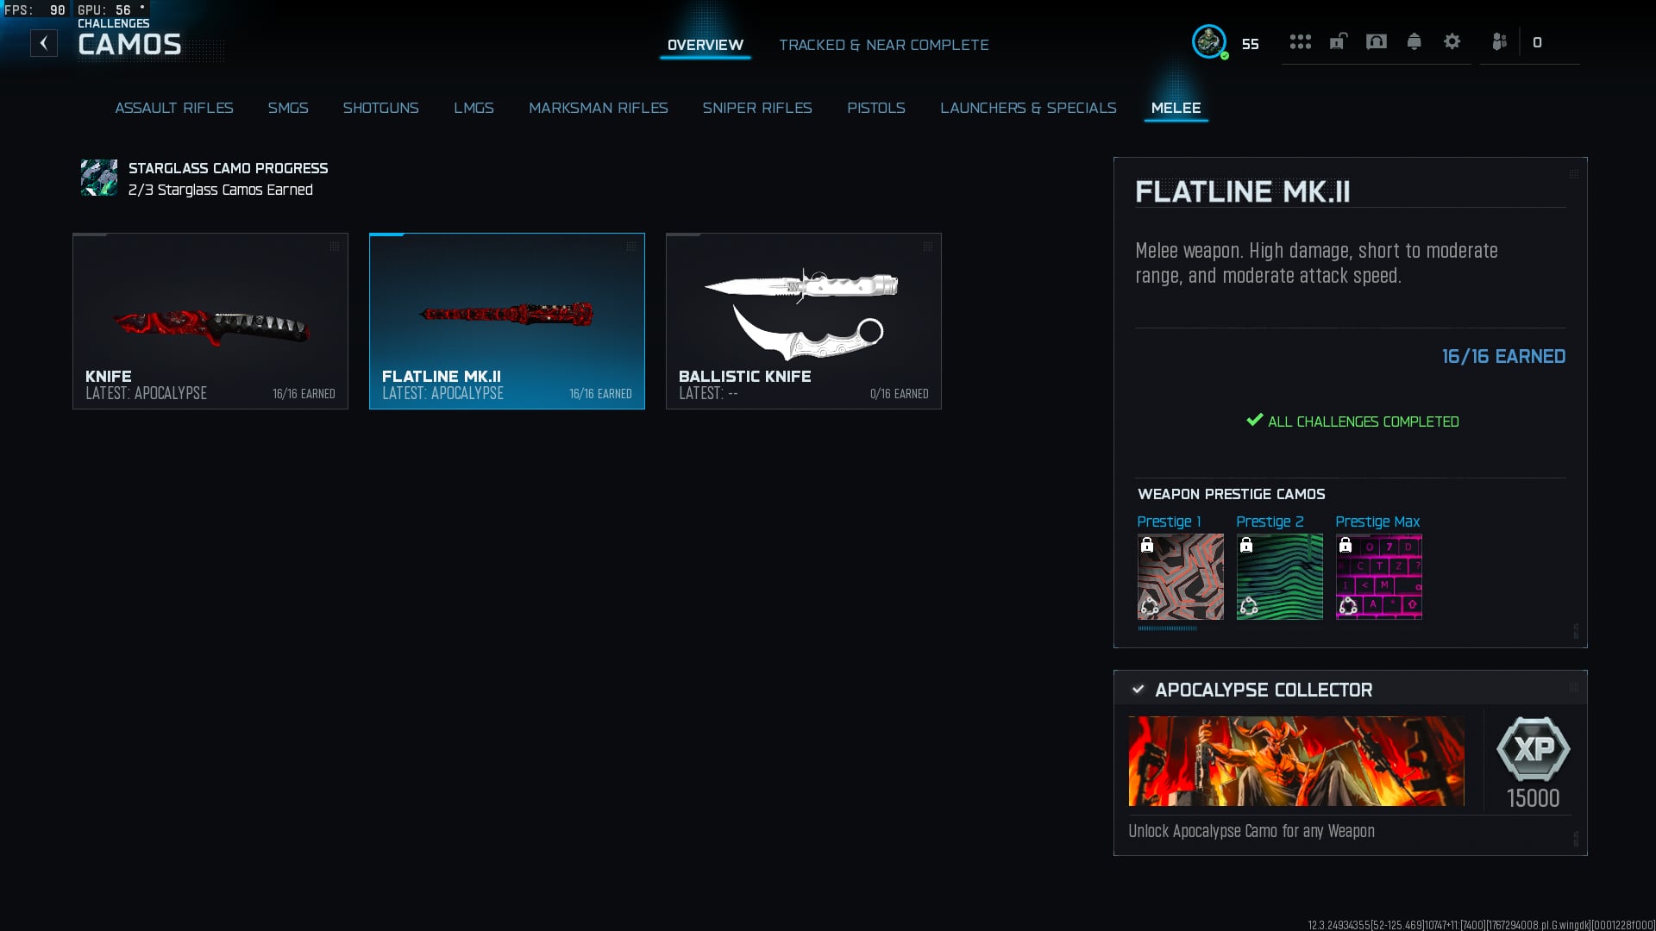The height and width of the screenshot is (931, 1656).
Task: Open the social party icon
Action: coord(1499,41)
